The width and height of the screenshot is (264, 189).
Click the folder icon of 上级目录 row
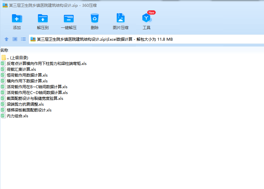pyautogui.click(x=4, y=58)
